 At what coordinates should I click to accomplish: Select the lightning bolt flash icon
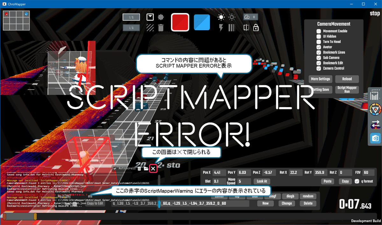point(221,28)
